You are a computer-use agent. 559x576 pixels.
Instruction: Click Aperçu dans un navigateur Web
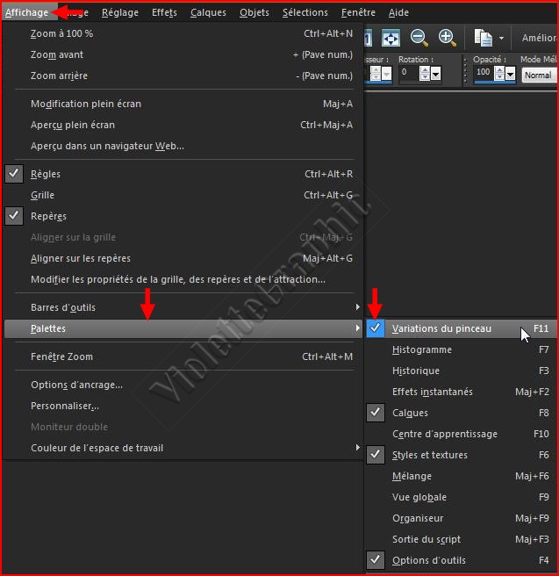[107, 146]
